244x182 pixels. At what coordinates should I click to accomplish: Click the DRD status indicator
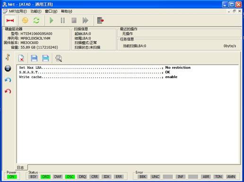[x=46, y=177]
